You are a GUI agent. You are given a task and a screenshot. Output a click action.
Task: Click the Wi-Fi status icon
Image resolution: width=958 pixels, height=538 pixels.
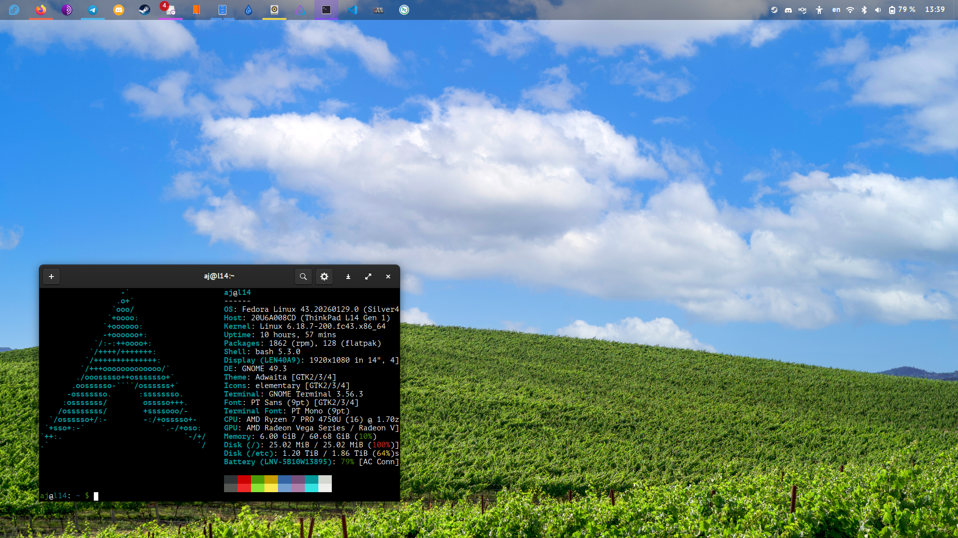click(850, 9)
